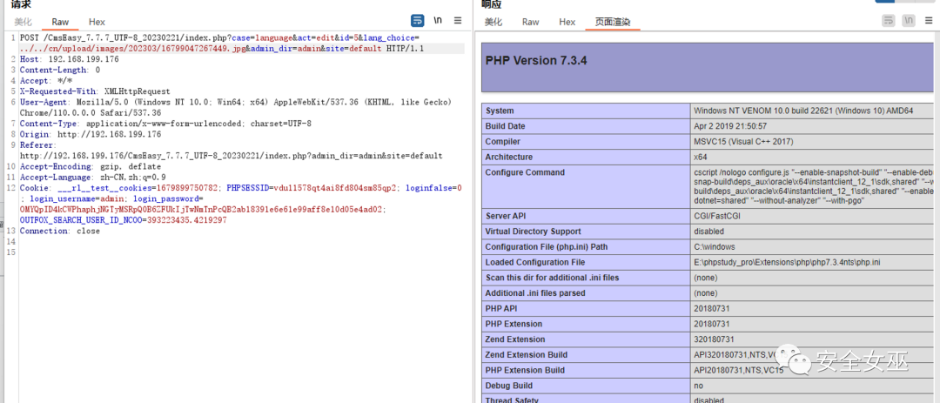Open request panel hamburger menu
This screenshot has height=403, width=940.
[458, 20]
